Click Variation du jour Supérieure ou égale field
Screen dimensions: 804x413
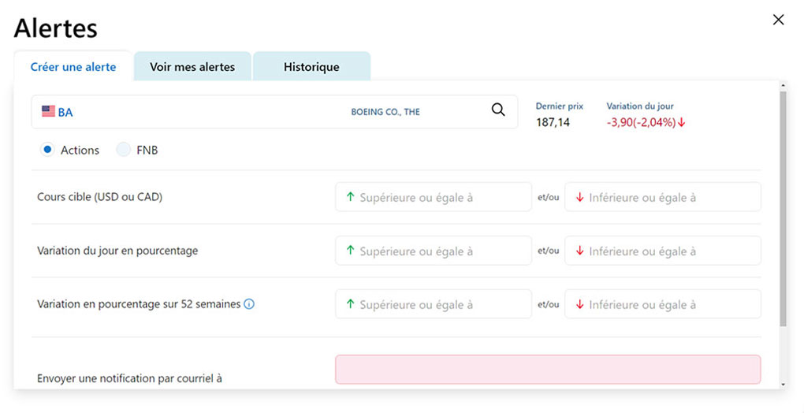[x=434, y=251]
